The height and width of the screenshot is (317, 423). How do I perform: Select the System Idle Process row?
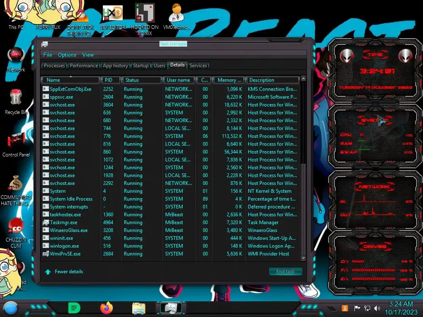tap(170, 199)
